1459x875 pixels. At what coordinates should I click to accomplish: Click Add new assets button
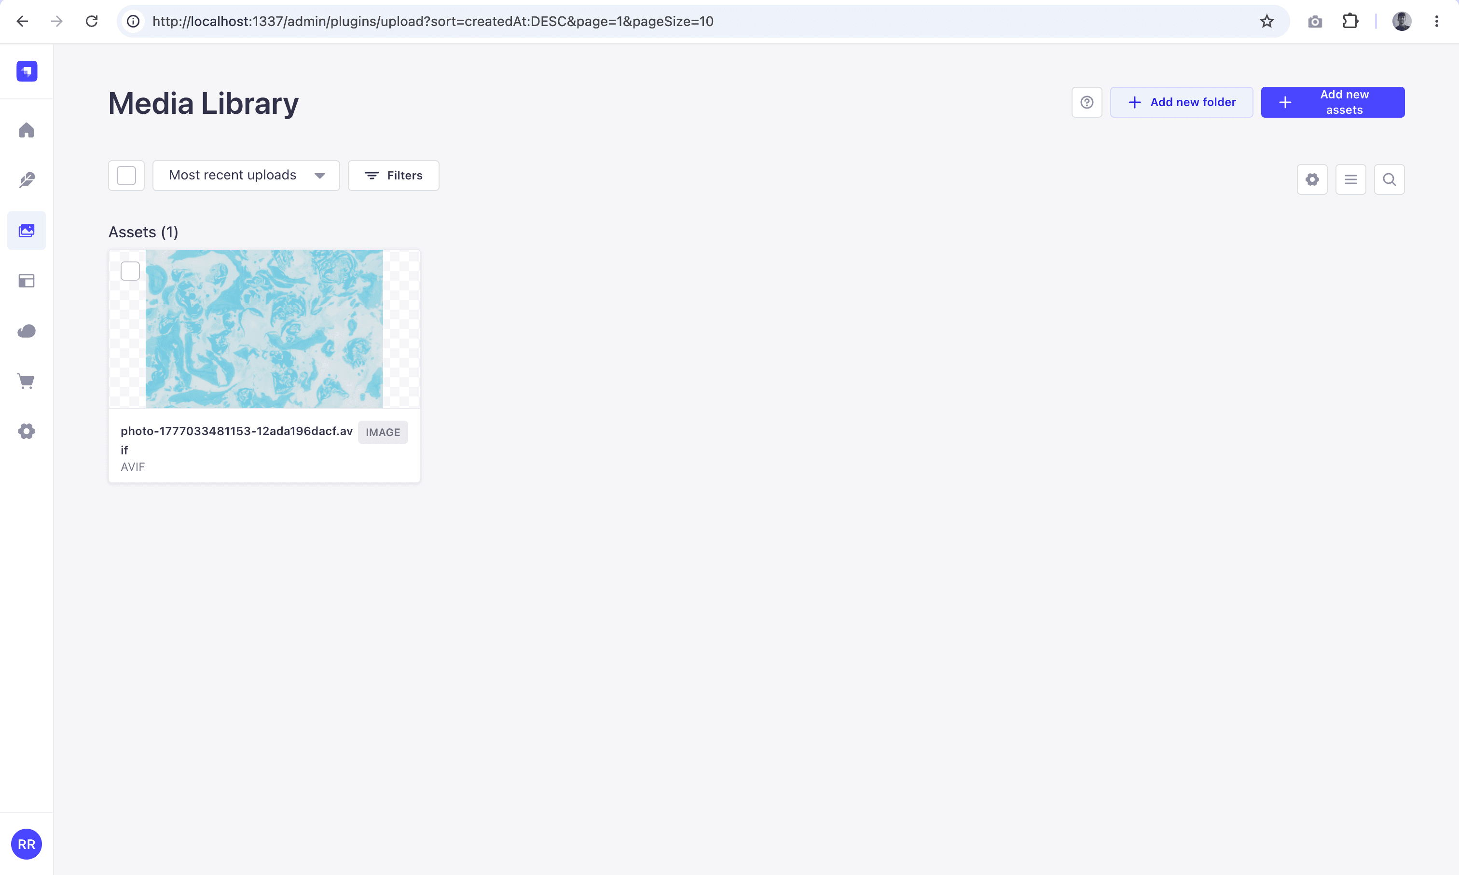[1332, 102]
